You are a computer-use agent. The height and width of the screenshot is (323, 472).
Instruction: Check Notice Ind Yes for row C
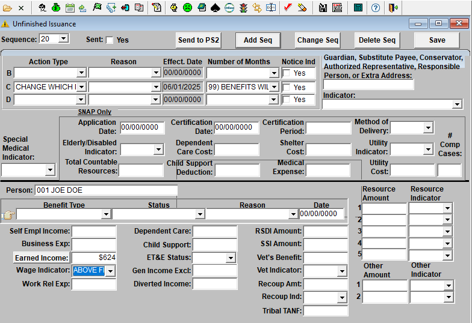pos(287,88)
